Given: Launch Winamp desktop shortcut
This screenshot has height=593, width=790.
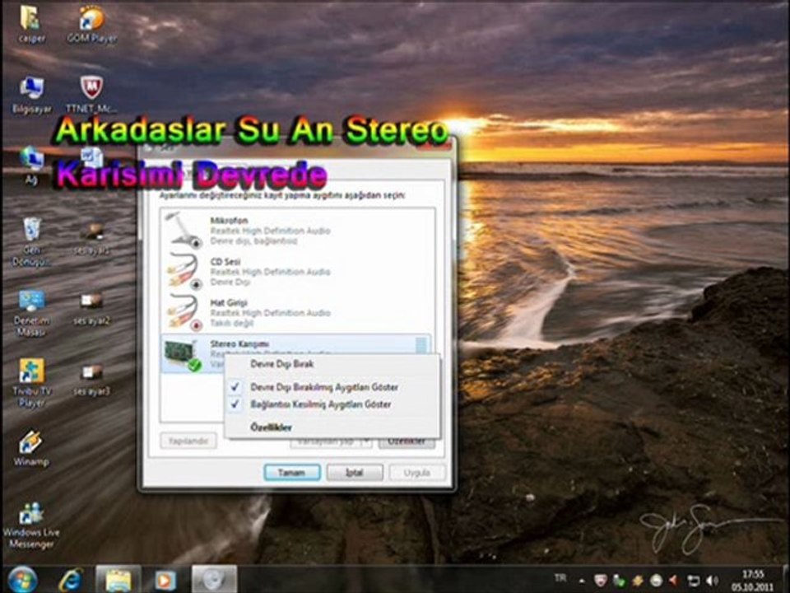Looking at the screenshot, I should point(31,448).
